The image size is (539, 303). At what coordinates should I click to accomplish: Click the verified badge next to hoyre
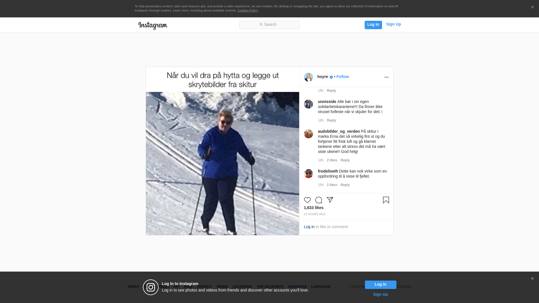click(x=331, y=77)
